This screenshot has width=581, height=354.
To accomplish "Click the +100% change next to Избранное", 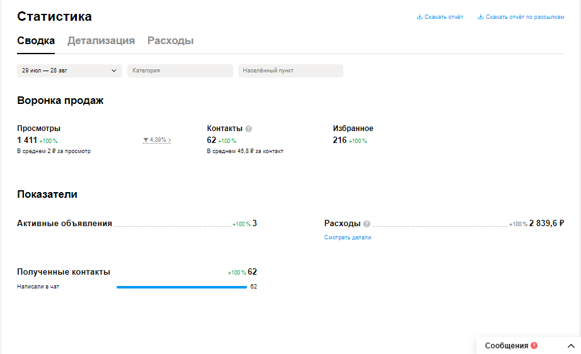I will pos(358,141).
